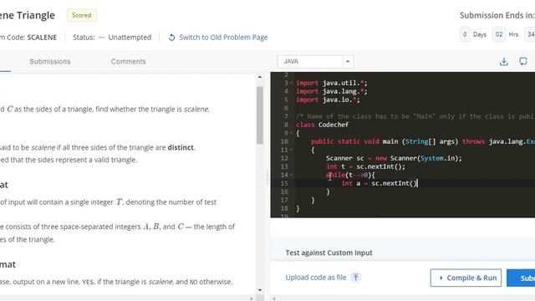Click the 'Scanner sc = new Scanner' line

coord(394,158)
